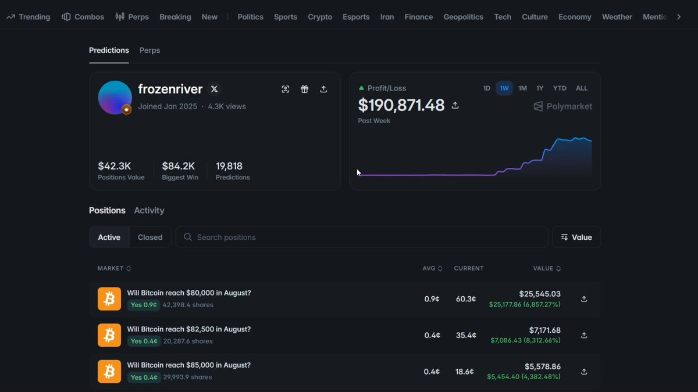Share the Bitcoin $85,000 position
This screenshot has height=392, width=698.
[x=584, y=372]
